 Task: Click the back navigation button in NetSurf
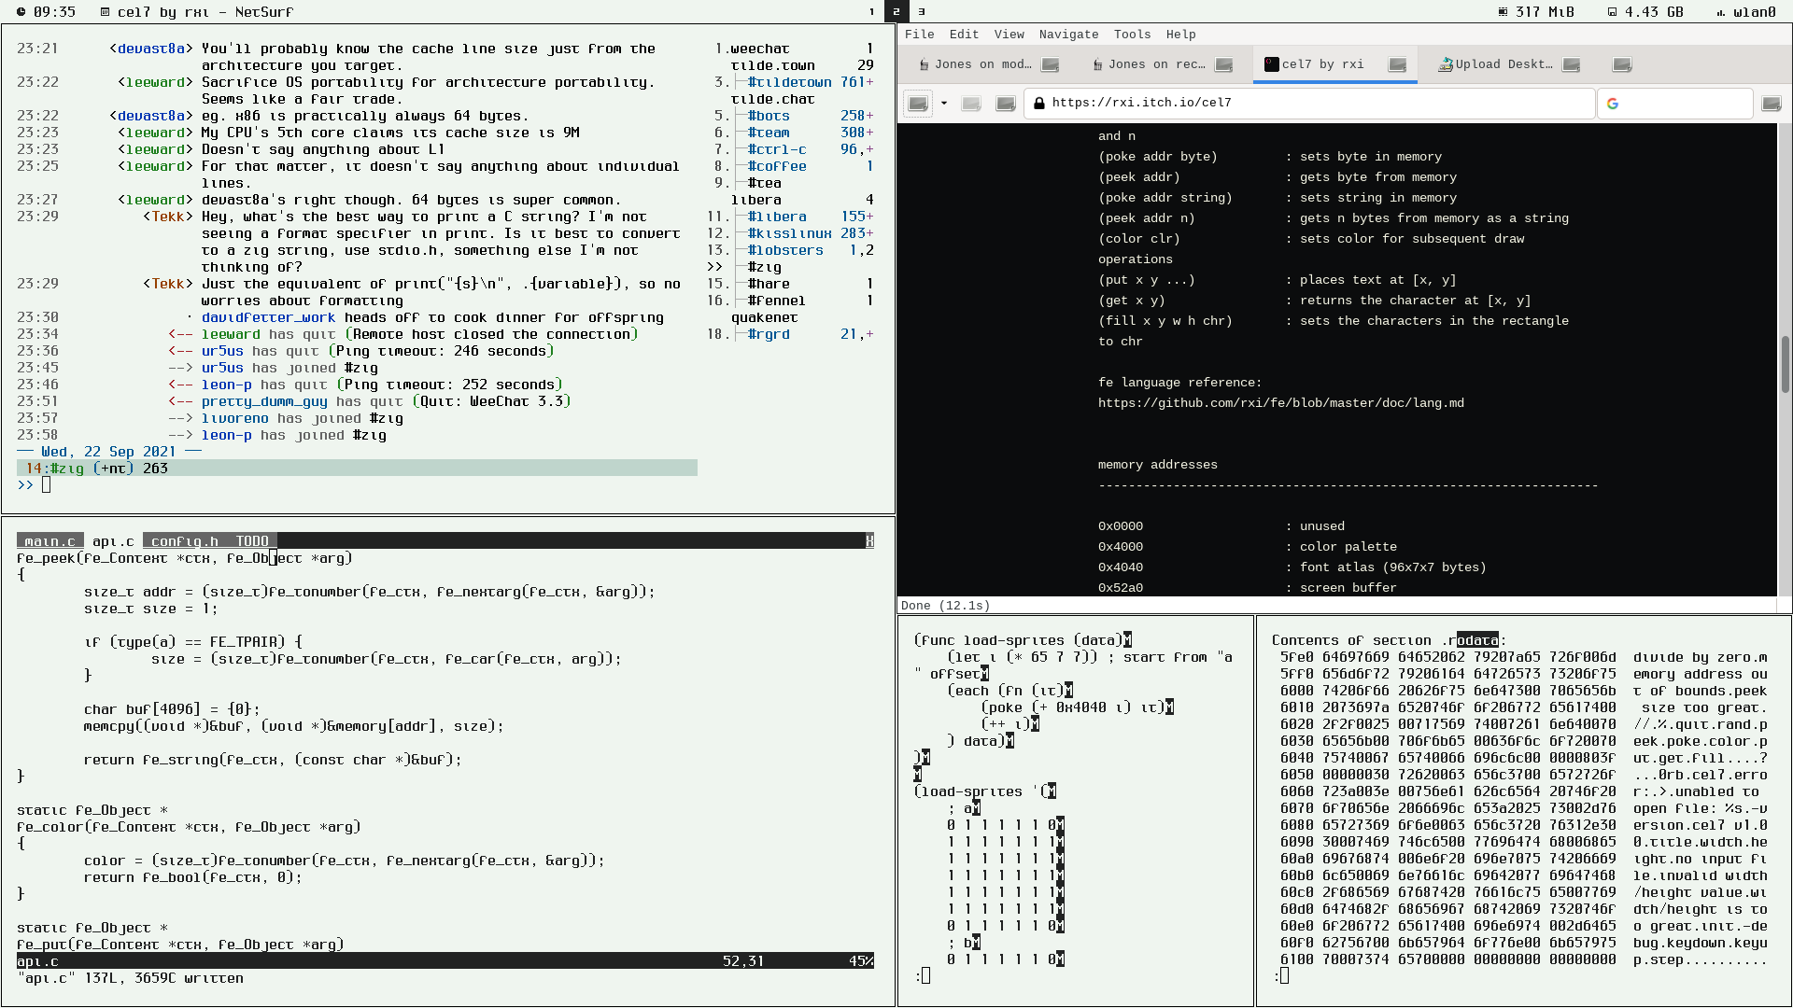click(x=918, y=104)
